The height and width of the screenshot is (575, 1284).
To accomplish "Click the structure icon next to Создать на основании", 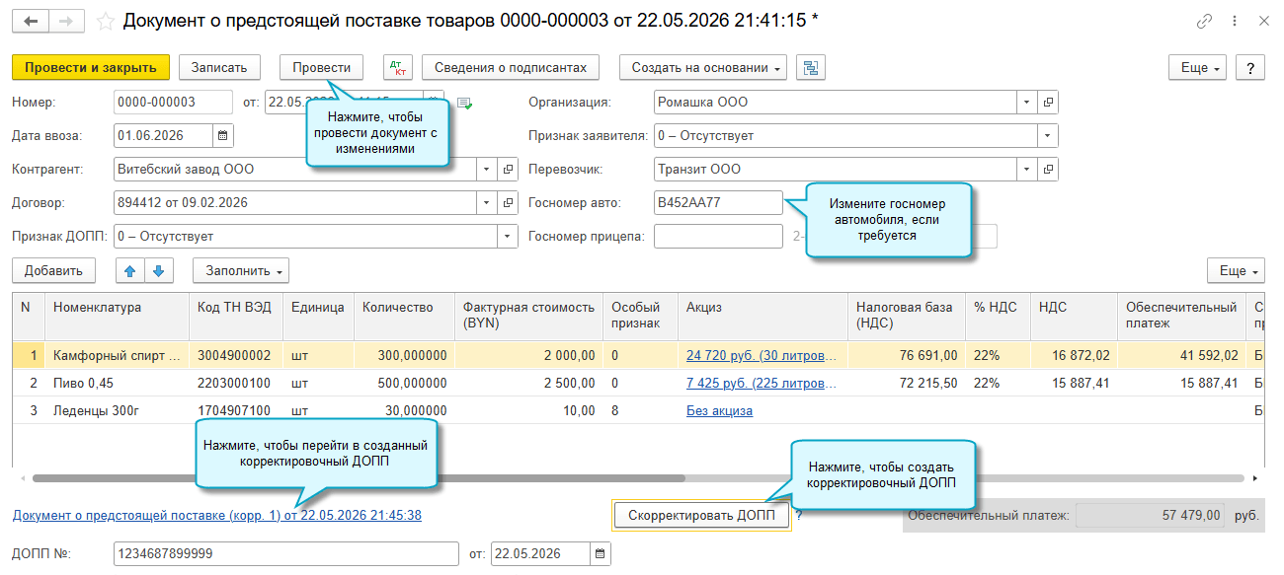I will click(x=810, y=67).
